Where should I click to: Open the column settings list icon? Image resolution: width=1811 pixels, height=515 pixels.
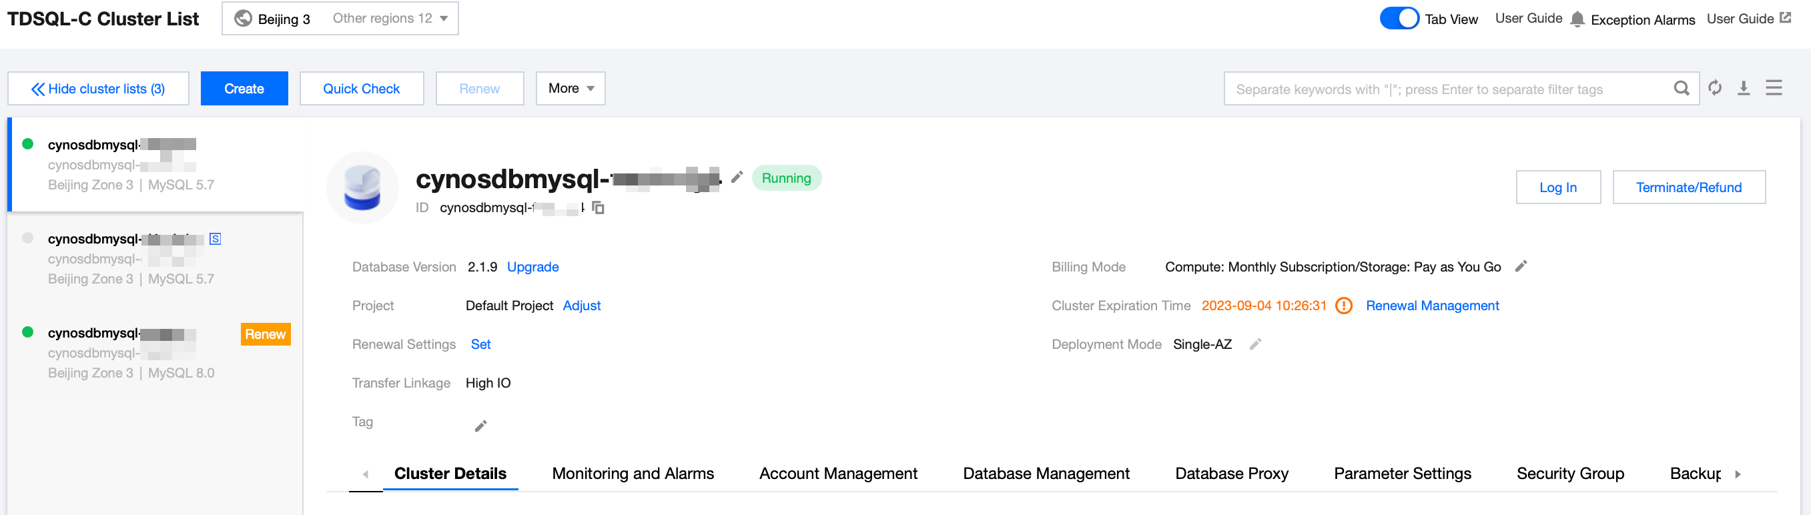[1774, 88]
